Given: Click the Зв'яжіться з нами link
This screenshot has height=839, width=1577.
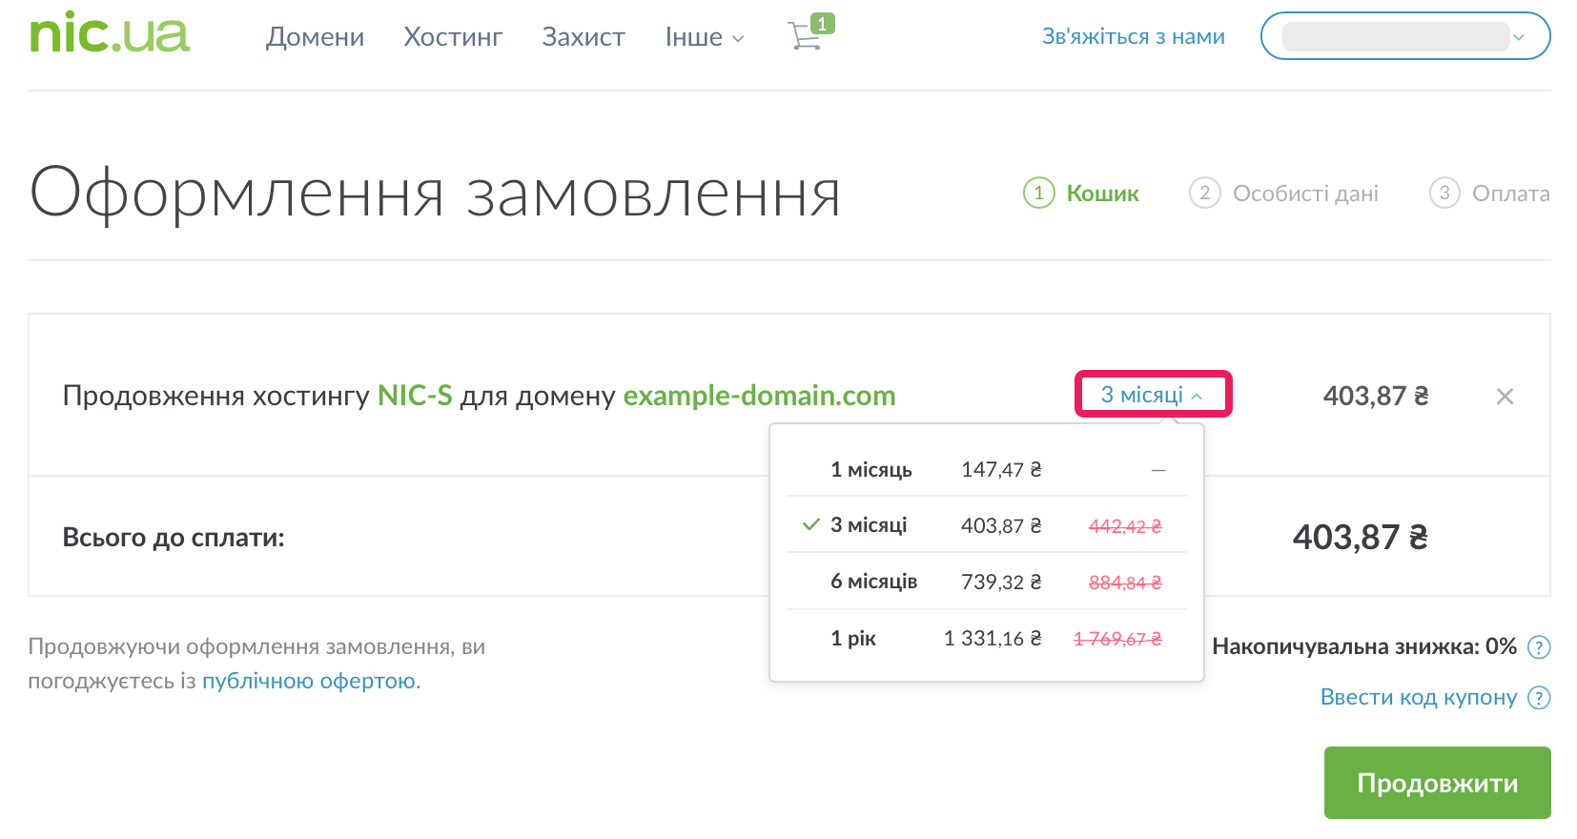Looking at the screenshot, I should pos(1133,36).
